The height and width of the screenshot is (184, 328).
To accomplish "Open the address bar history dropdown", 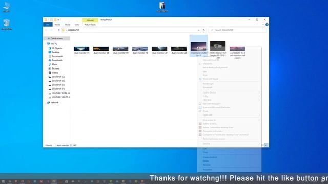I will coord(198,30).
